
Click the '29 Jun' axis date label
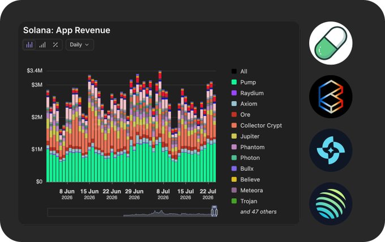(x=134, y=191)
